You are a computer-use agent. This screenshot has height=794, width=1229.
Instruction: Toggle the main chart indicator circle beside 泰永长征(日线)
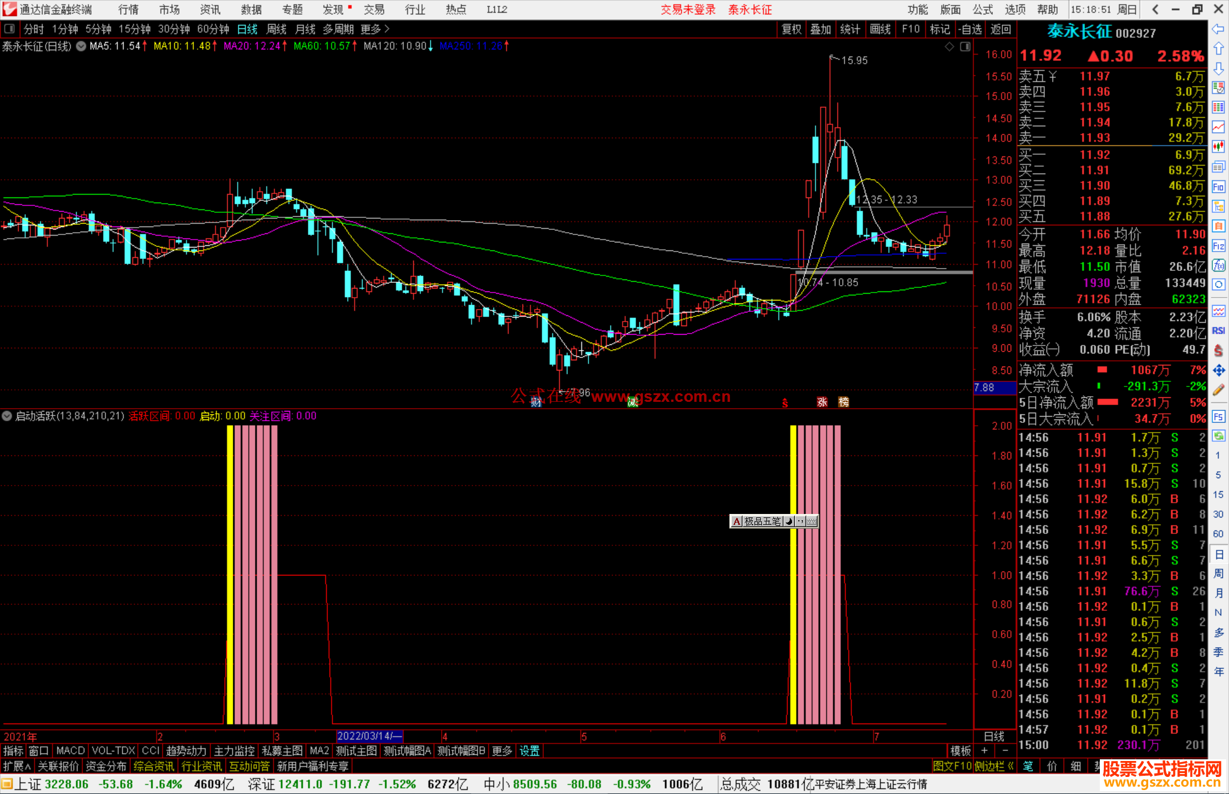click(x=81, y=46)
